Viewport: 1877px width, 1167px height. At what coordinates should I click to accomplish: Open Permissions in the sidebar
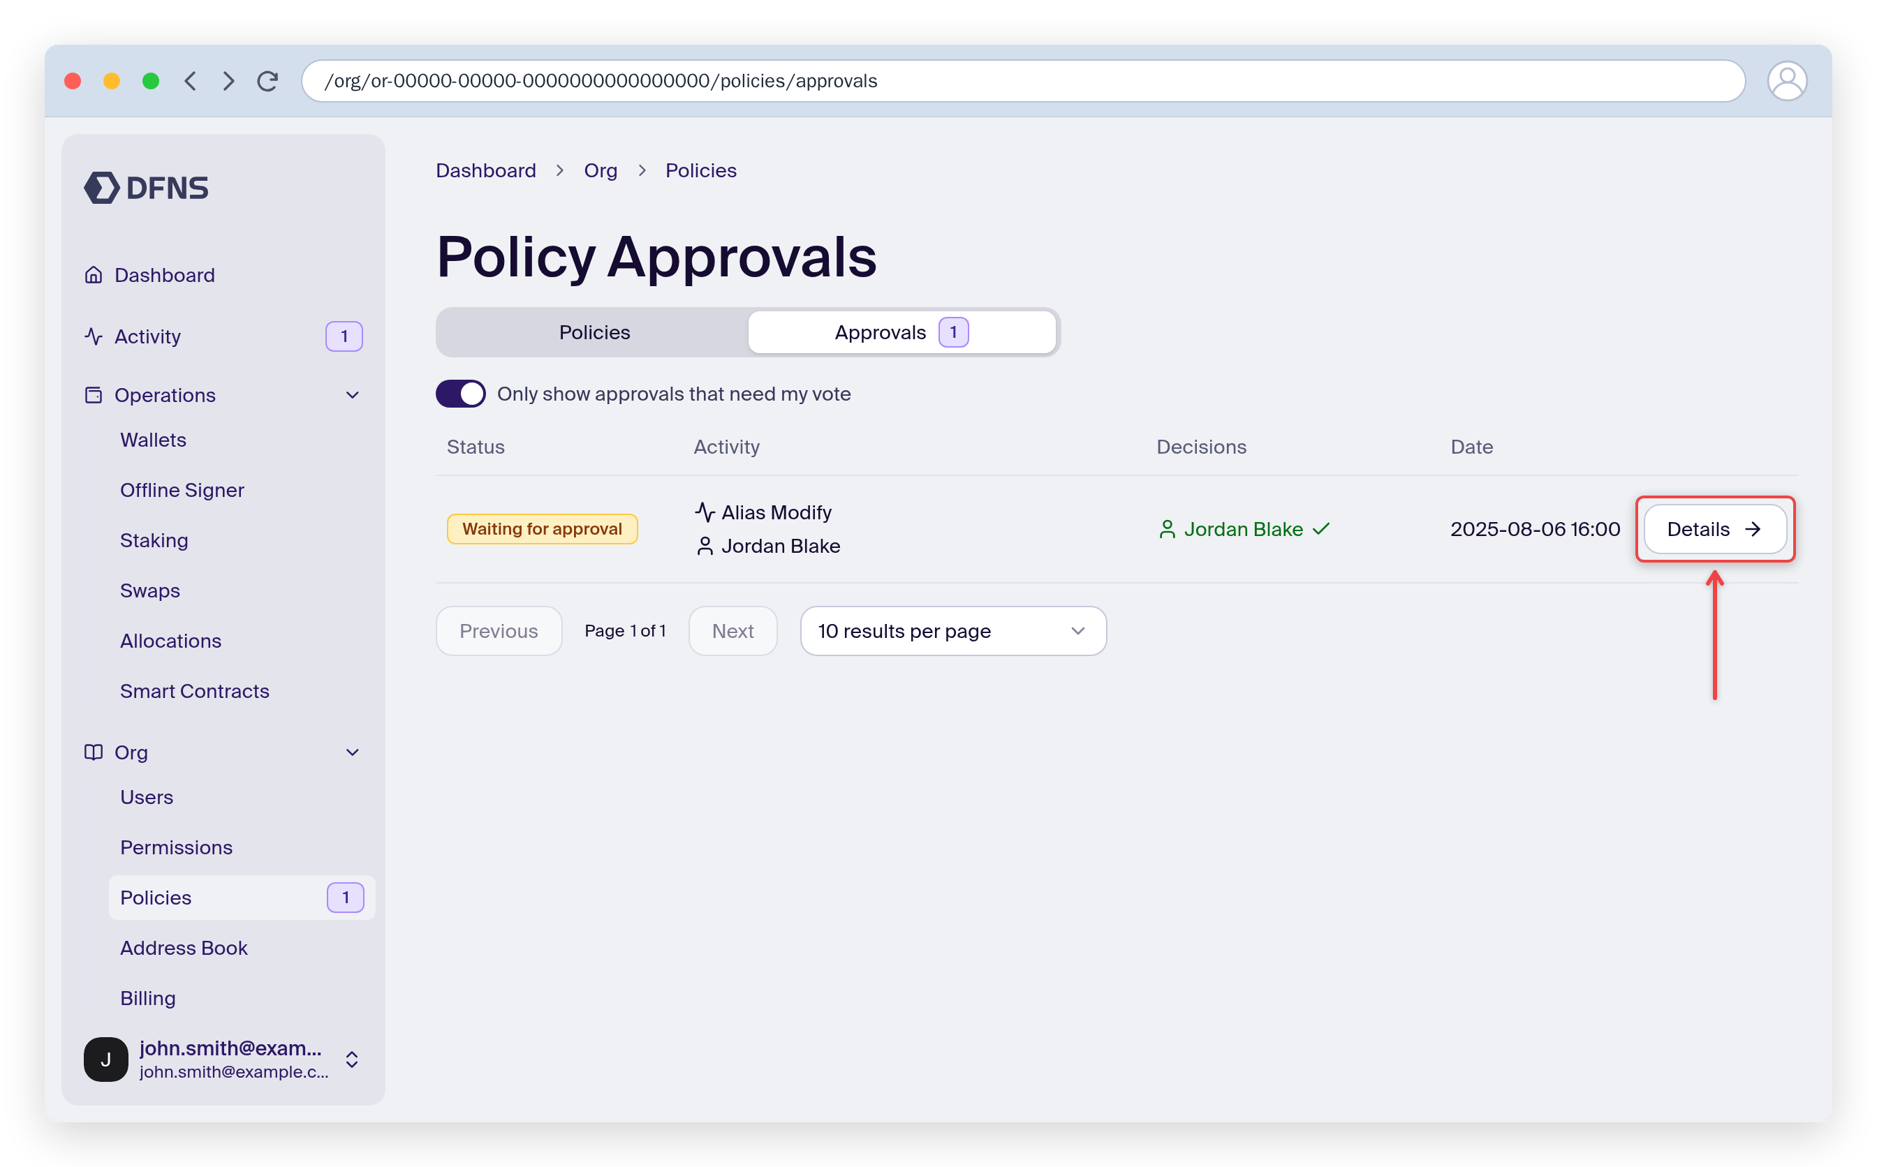[x=176, y=847]
